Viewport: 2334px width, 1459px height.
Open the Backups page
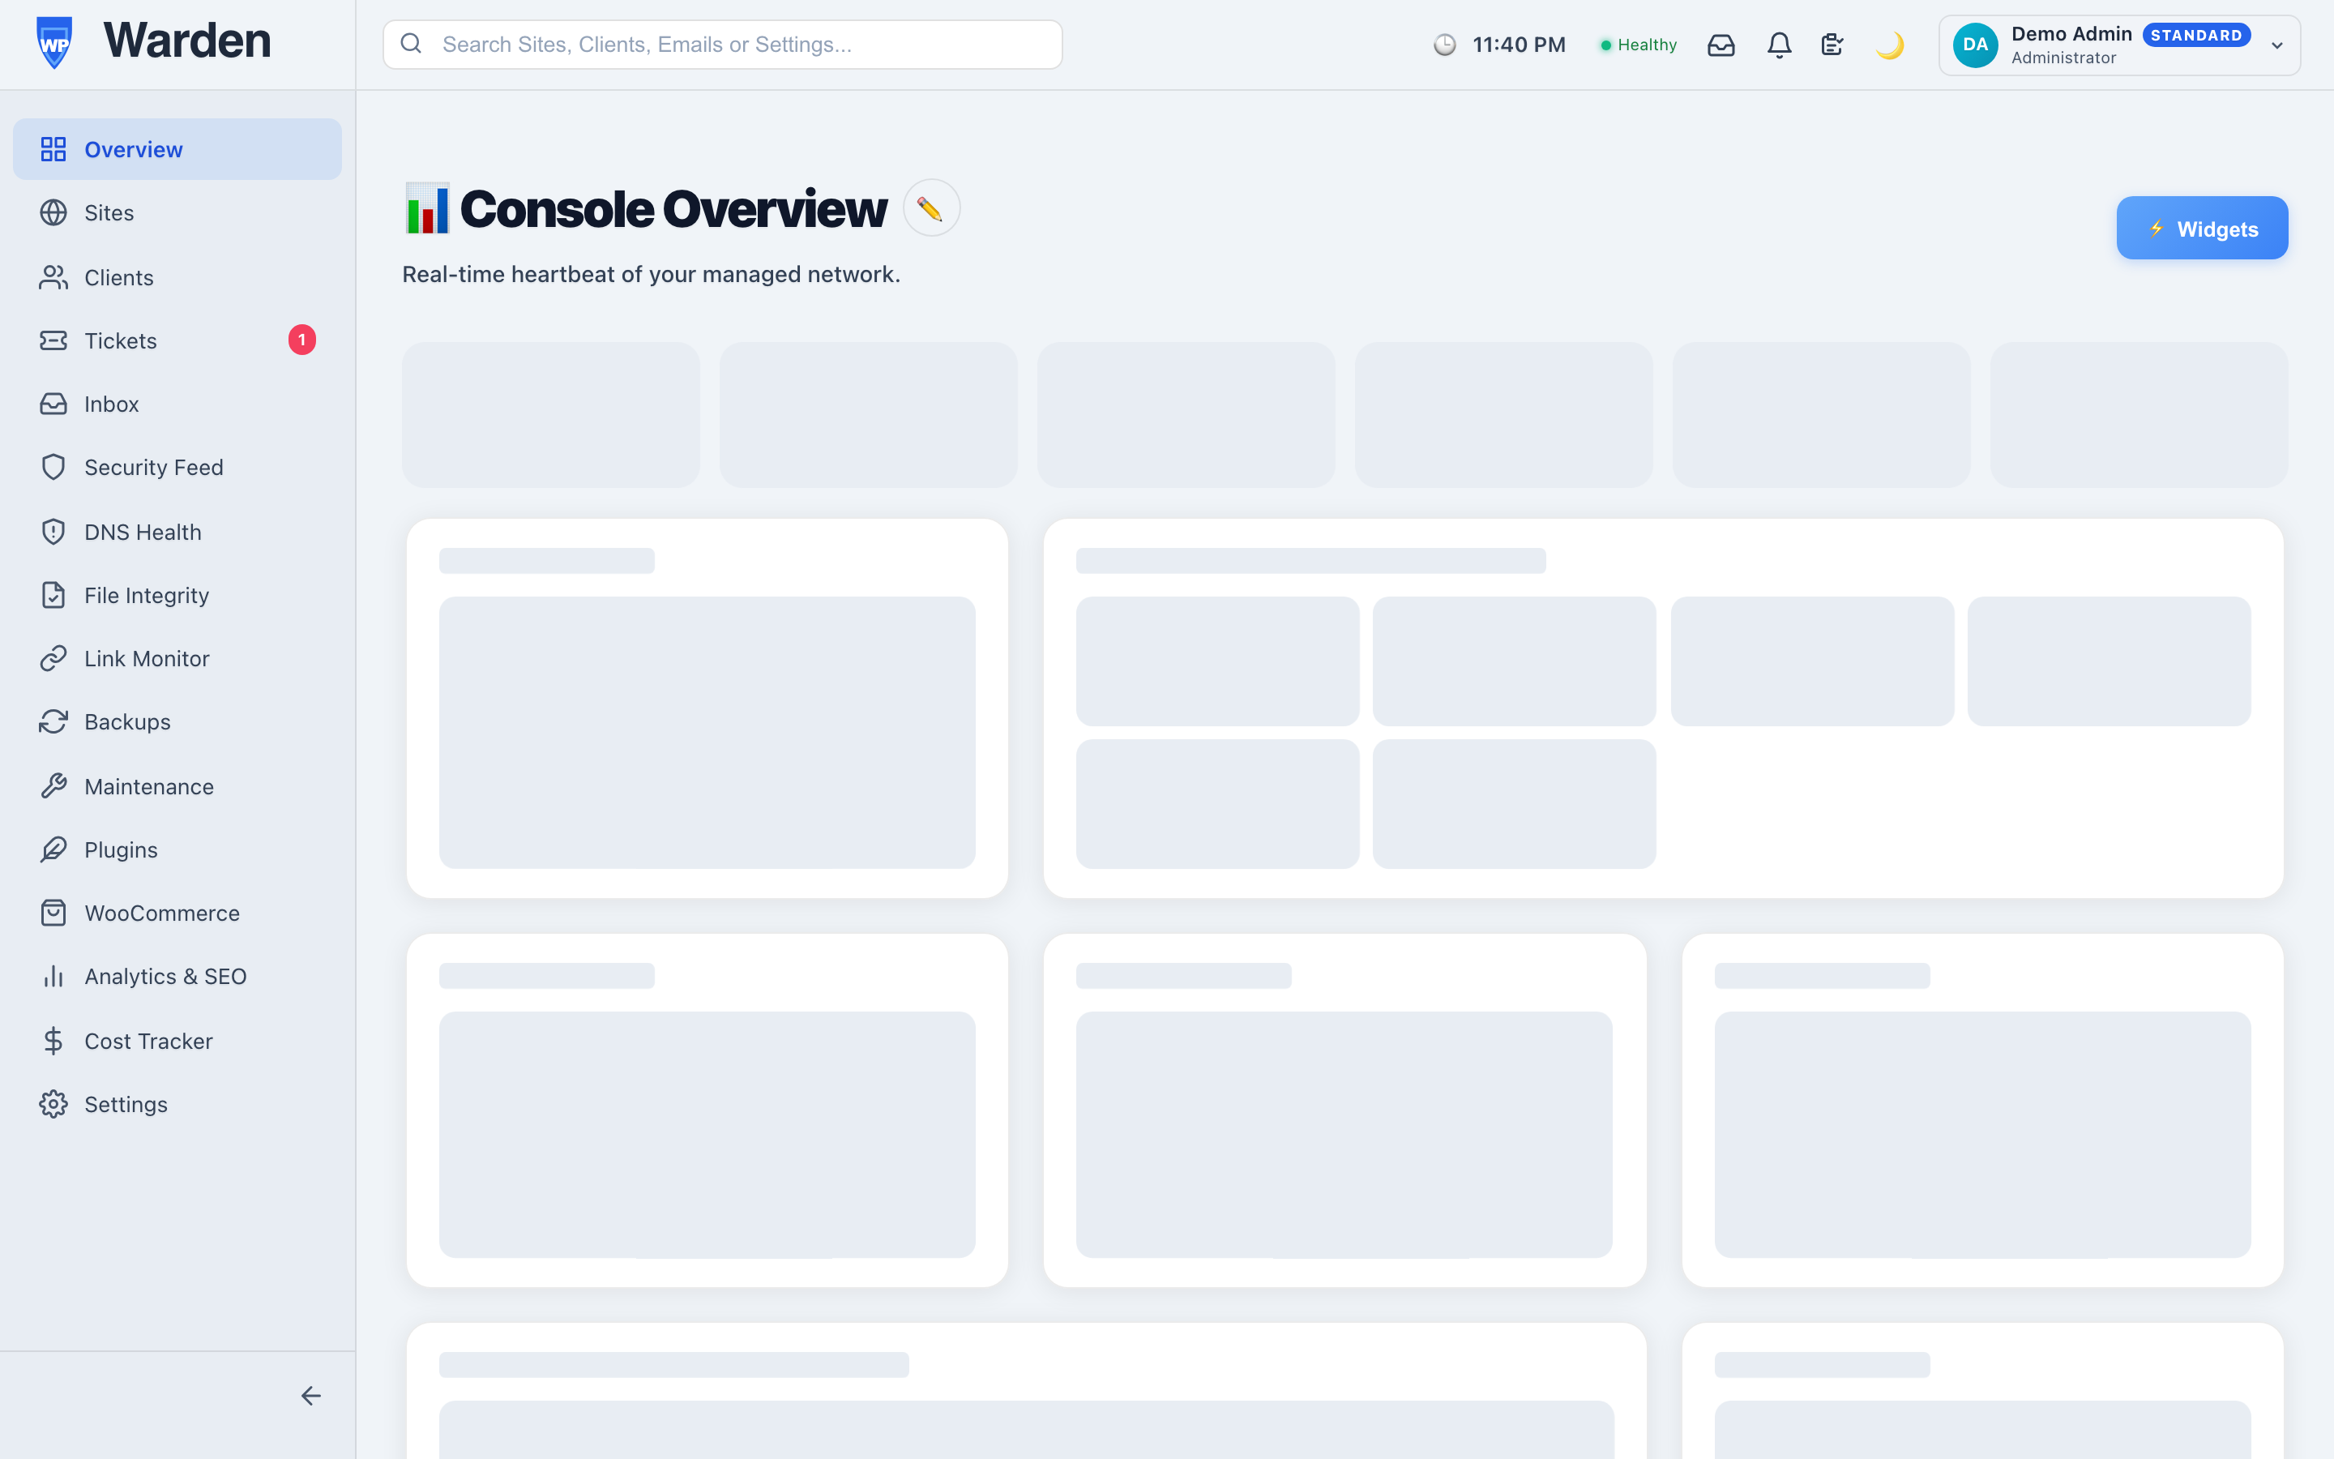177,721
